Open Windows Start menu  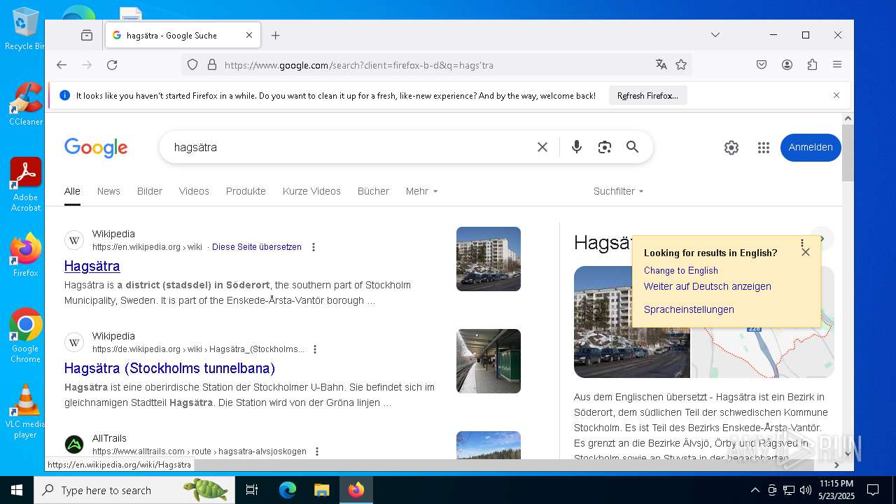coord(17,490)
